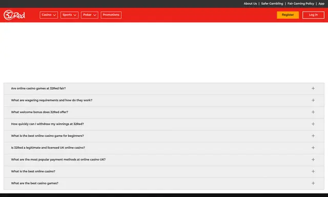Expand 'How quickly can I withdraw my winnings'
The width and height of the screenshot is (328, 197).
tap(47, 124)
